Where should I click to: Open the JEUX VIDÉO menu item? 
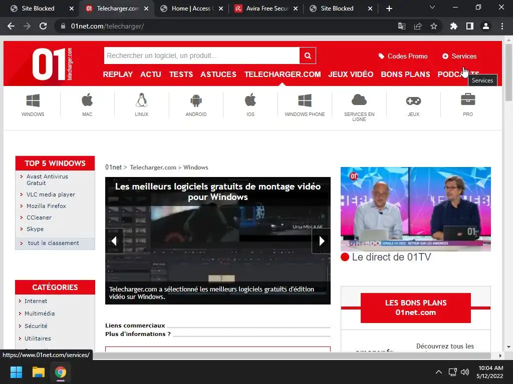click(351, 74)
